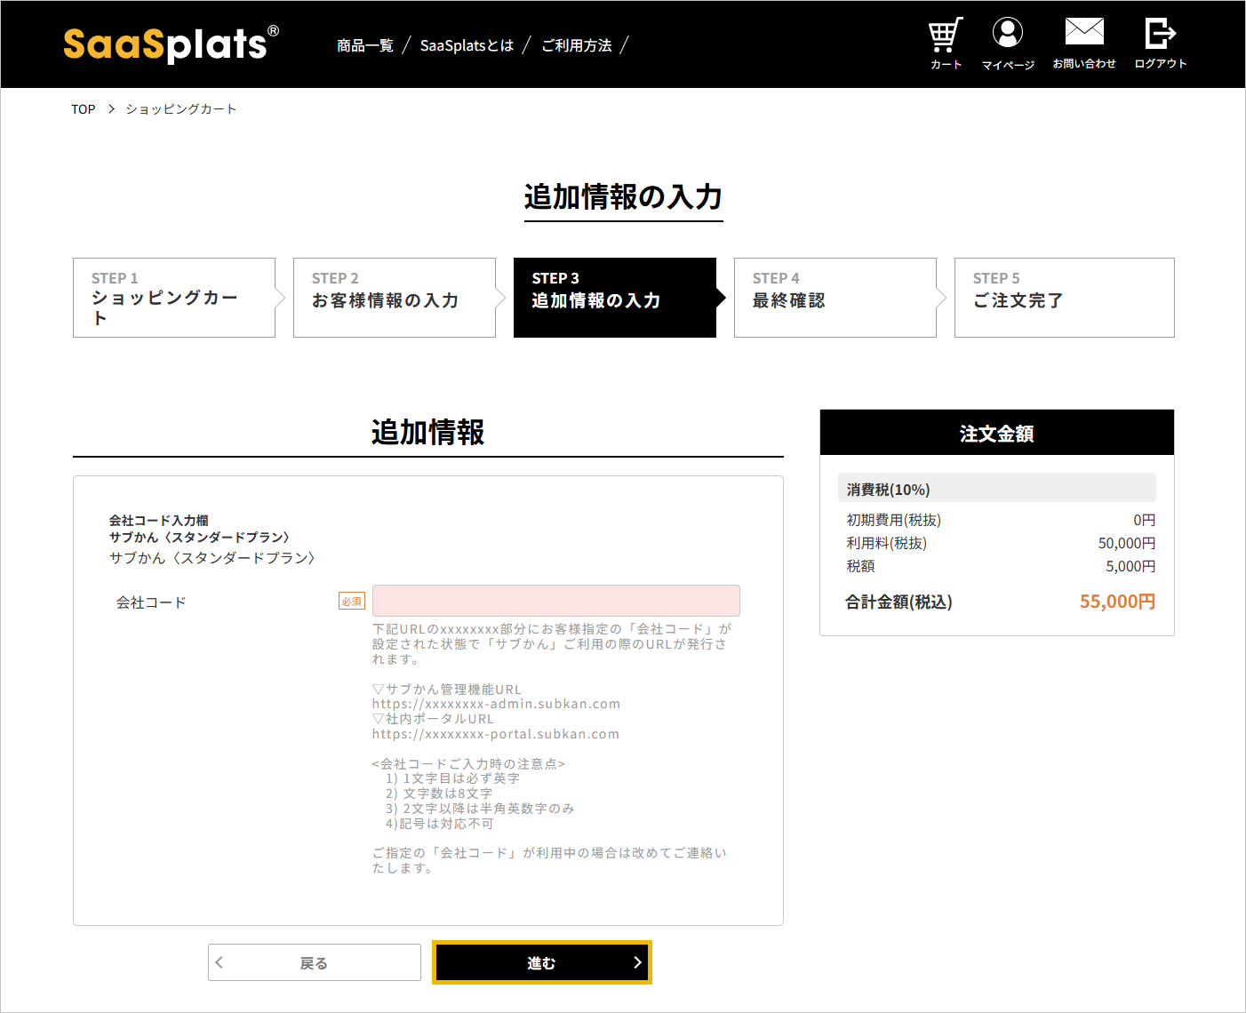1246x1013 pixels.
Task: Select STEP 3 追加情報の入力 step
Action: coord(615,298)
